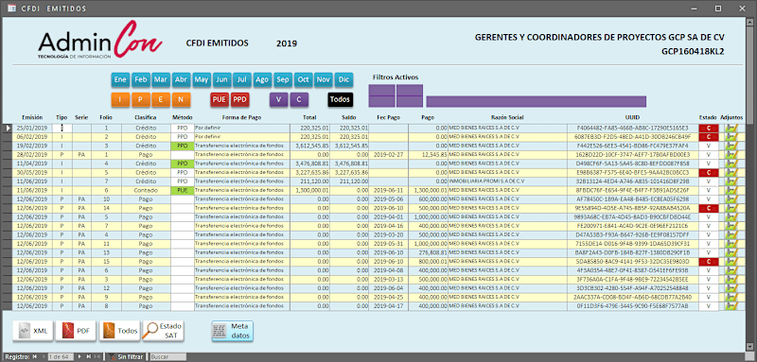757x362 pixels.
Task: Click the record selector arrow of first row
Action: (x=8, y=129)
